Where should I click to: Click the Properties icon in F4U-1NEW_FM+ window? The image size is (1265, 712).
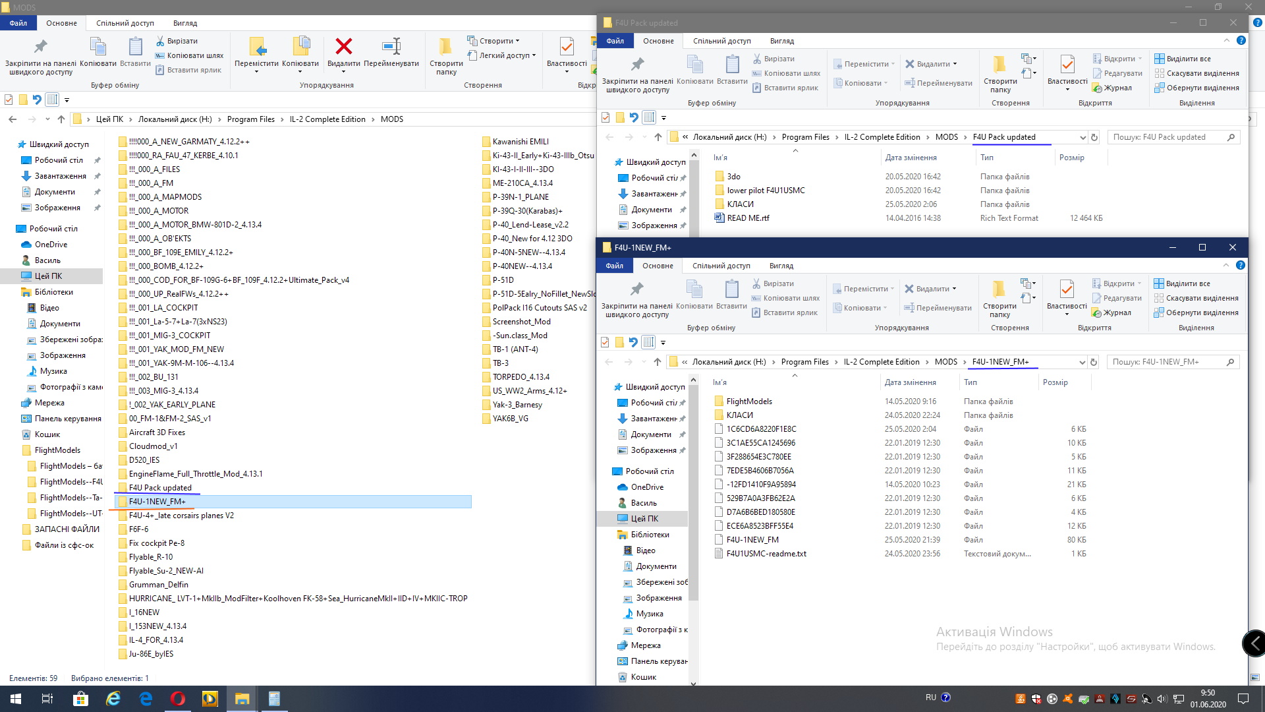pyautogui.click(x=1067, y=291)
